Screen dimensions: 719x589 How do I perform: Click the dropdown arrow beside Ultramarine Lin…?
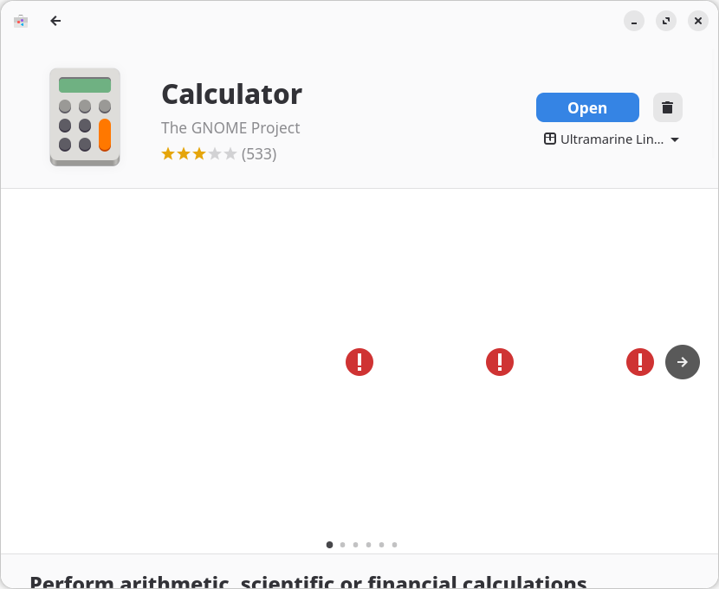[675, 139]
